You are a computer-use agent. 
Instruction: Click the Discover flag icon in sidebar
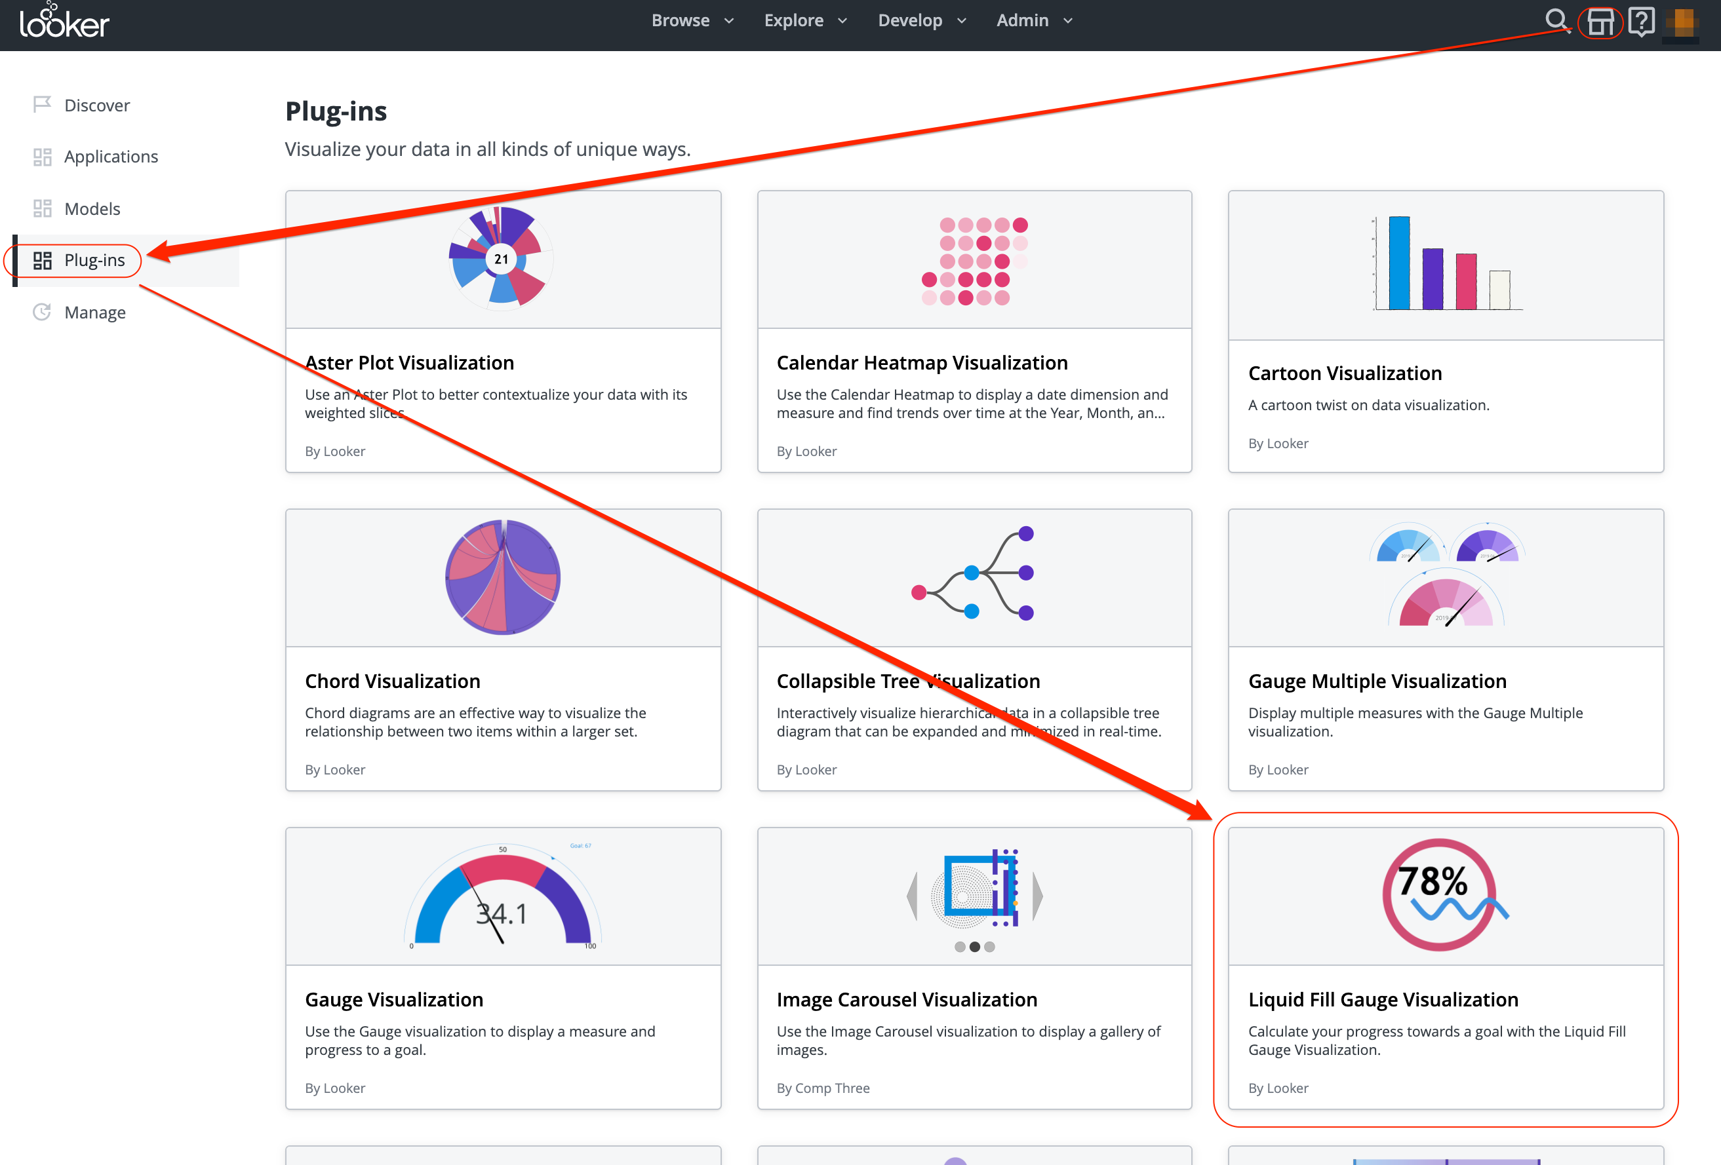point(42,104)
